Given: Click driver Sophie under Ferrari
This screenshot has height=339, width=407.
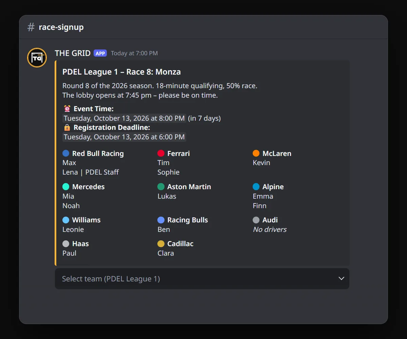Looking at the screenshot, I should (x=169, y=172).
